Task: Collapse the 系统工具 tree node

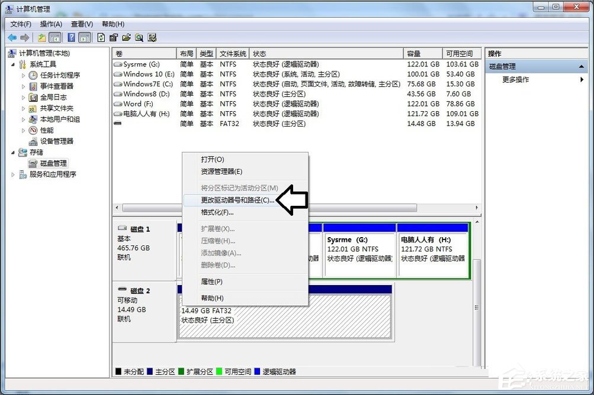Action: click(13, 64)
